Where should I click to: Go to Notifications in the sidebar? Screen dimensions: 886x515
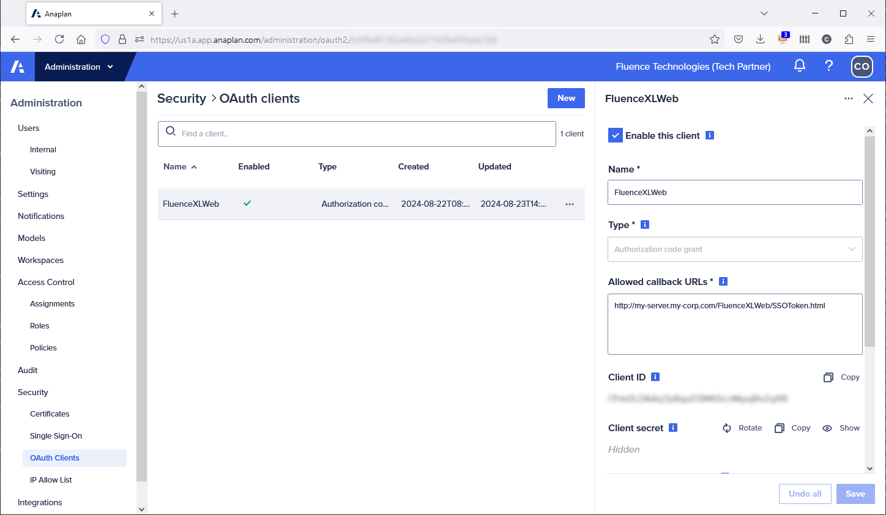[x=41, y=216]
